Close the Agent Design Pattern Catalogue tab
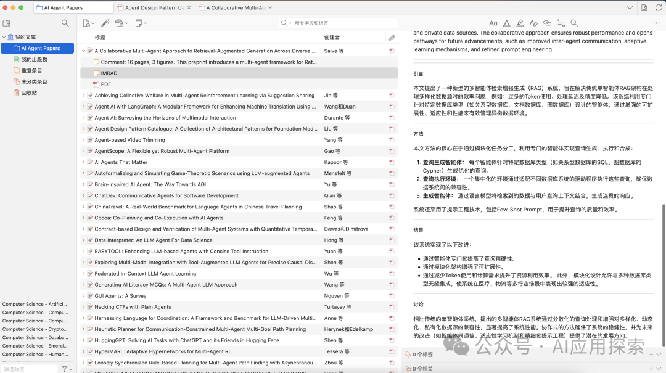The image size is (666, 373). pos(189,7)
